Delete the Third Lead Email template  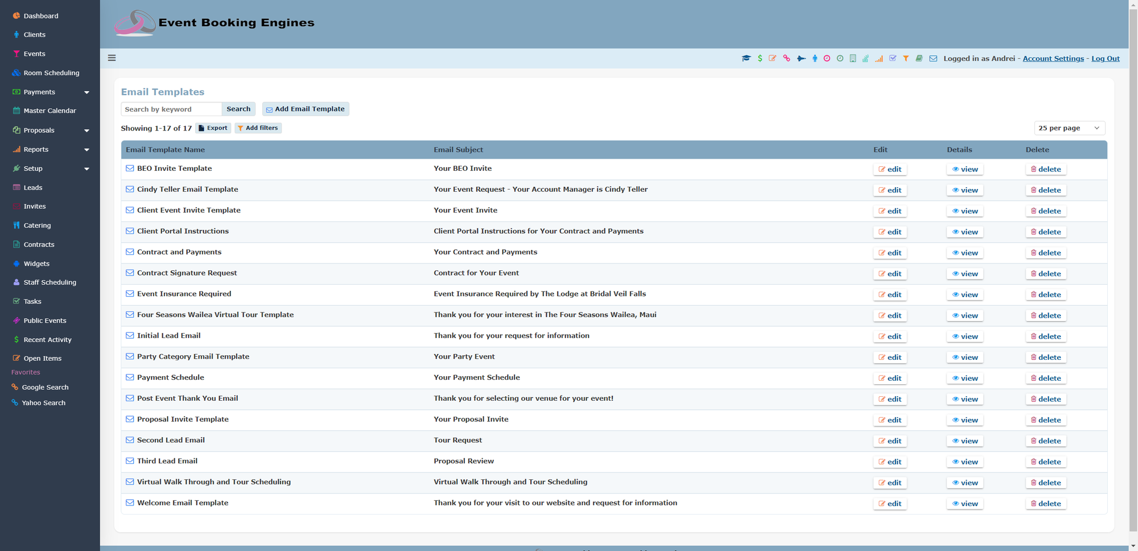1046,462
